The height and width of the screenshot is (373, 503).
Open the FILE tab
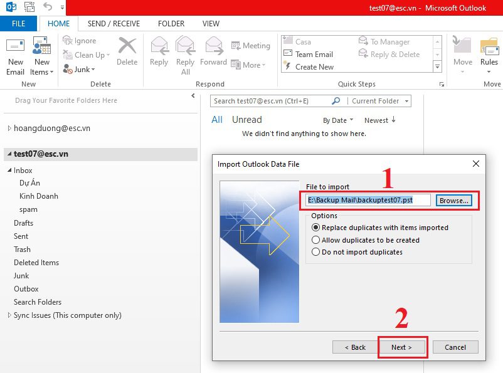pos(18,24)
